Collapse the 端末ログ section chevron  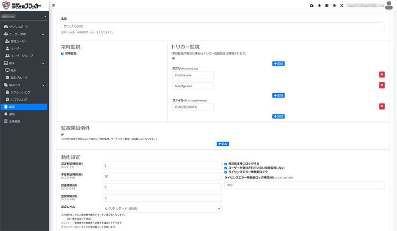(43, 85)
